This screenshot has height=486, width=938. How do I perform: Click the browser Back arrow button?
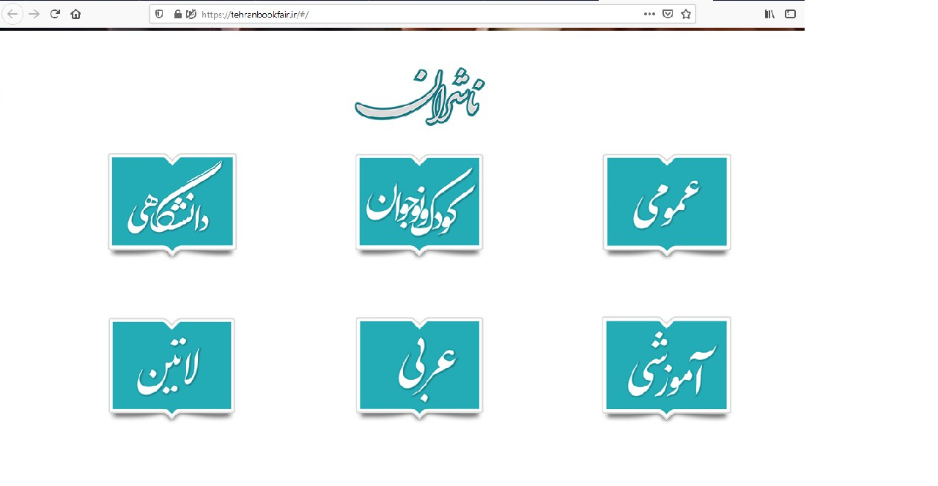point(12,14)
